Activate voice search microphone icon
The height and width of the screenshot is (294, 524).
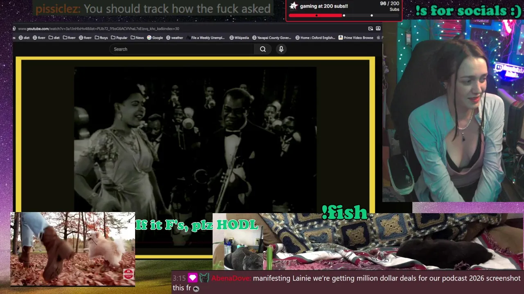pos(281,49)
